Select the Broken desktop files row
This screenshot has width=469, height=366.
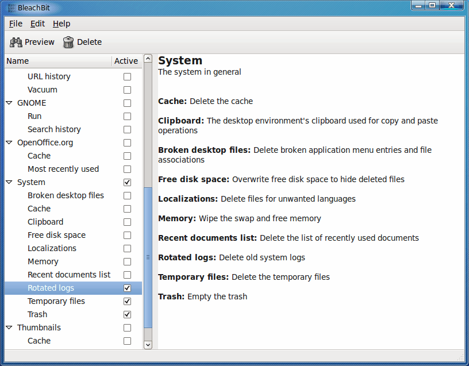click(x=74, y=195)
